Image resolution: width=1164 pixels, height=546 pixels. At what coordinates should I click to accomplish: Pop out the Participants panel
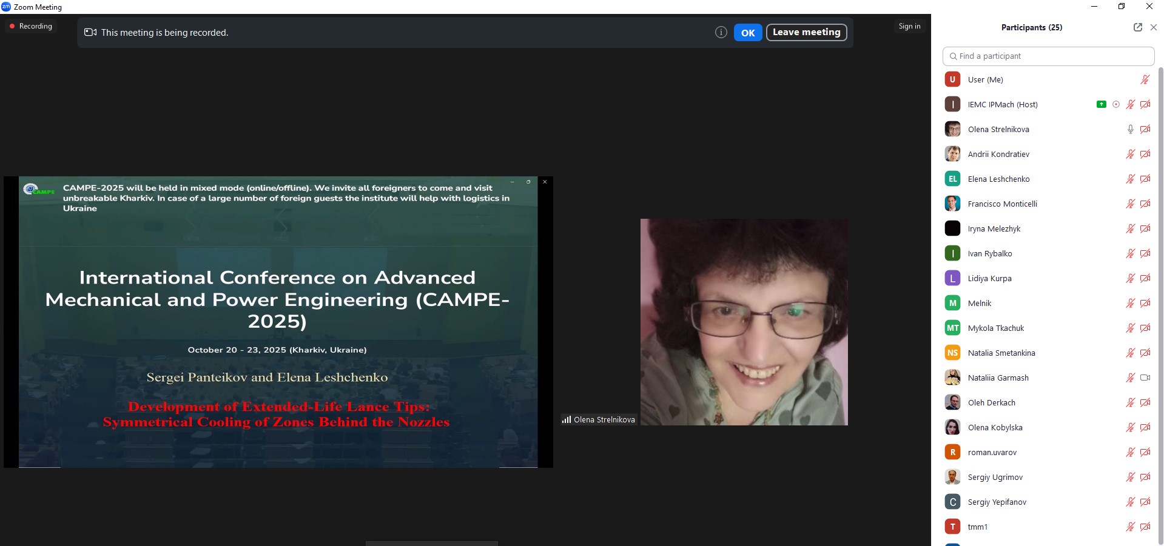pyautogui.click(x=1137, y=27)
